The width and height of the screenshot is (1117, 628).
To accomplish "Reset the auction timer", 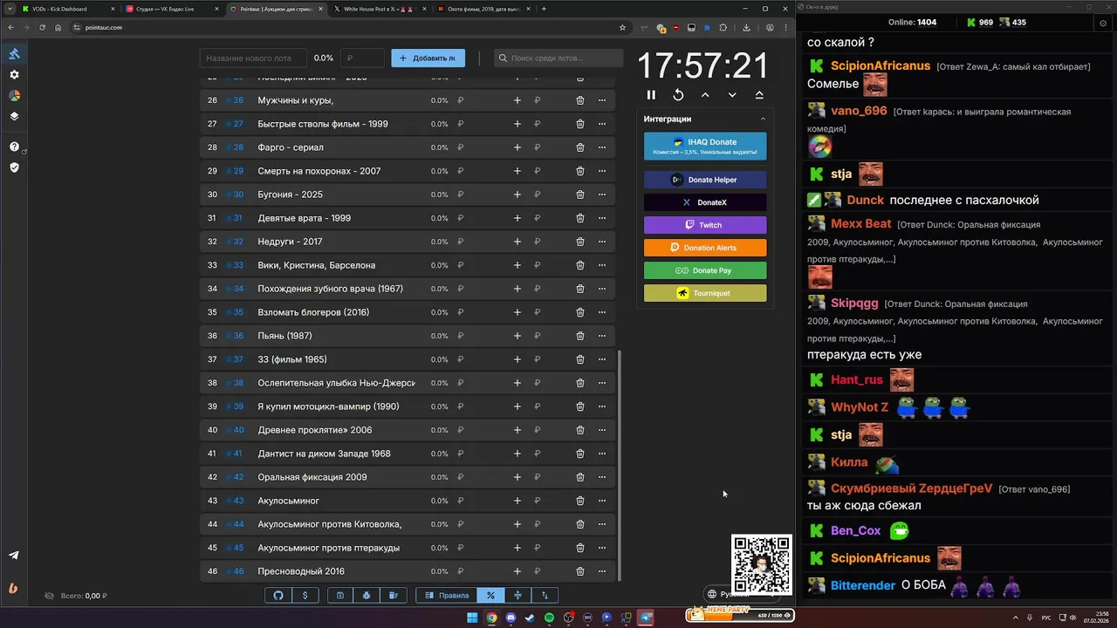I will click(x=678, y=95).
